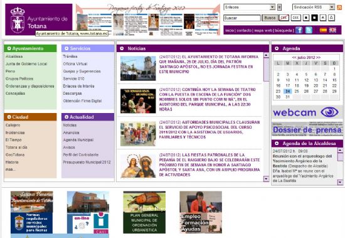
Task: Open the mapa web link
Action: (x=263, y=30)
